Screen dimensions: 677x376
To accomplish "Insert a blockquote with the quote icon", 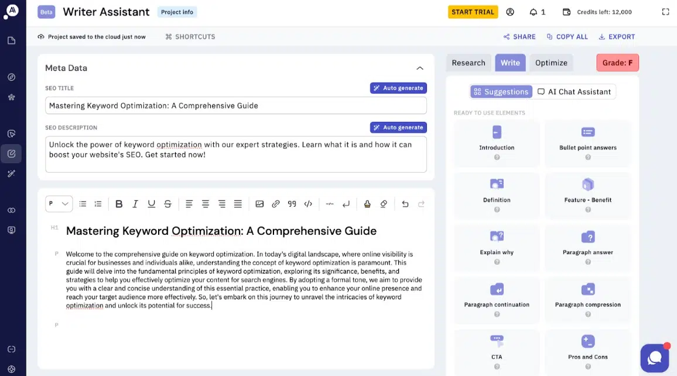I will tap(292, 204).
